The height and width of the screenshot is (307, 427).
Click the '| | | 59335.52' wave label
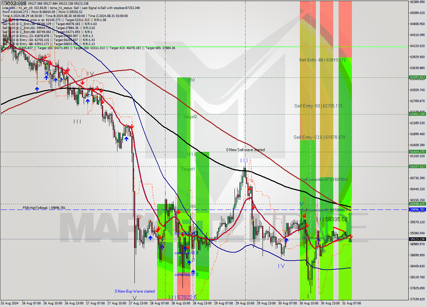pyautogui.click(x=332, y=220)
